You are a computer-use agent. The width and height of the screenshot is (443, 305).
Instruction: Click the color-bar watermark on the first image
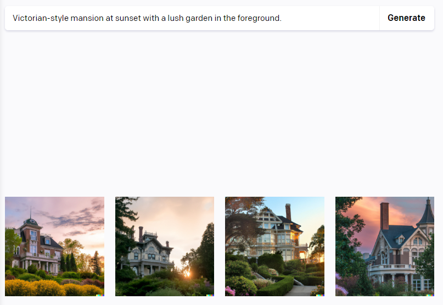100,295
